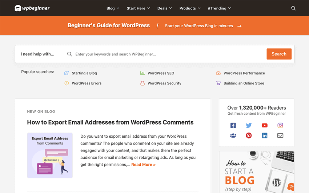Screen dimensions: 309x193
Task: Open the Starting a Blog popular search
Action: 84,73
